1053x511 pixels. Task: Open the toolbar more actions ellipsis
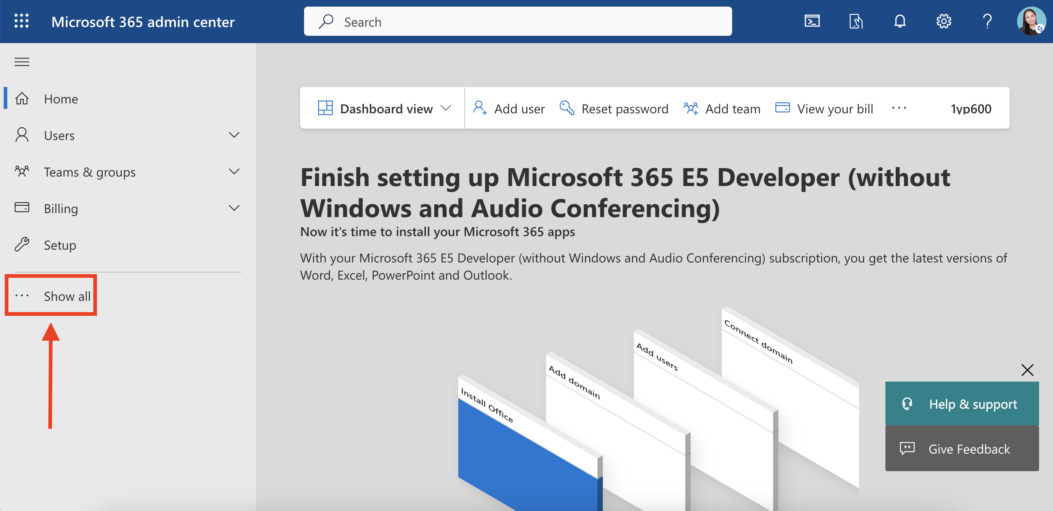(899, 108)
